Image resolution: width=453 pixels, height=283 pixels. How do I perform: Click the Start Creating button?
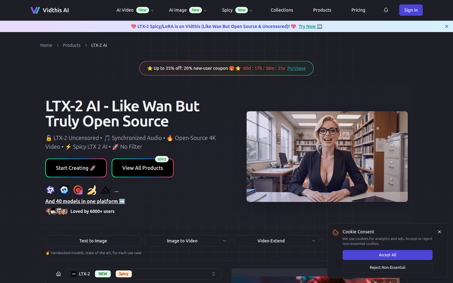(76, 168)
